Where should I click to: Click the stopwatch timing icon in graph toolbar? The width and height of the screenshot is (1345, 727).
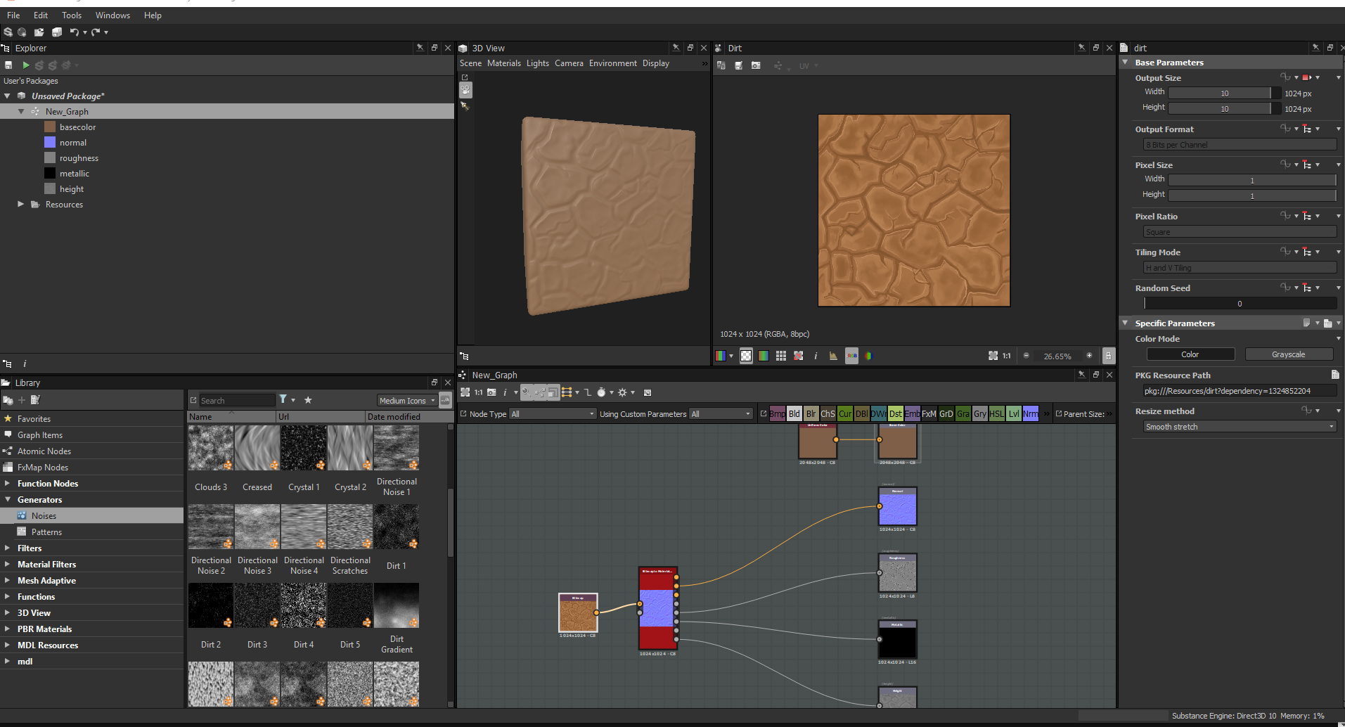click(602, 392)
